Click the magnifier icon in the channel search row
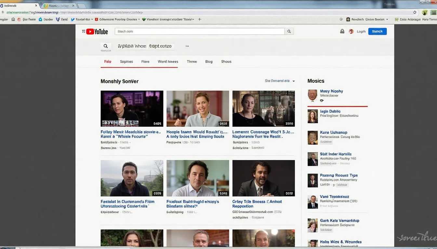The image size is (437, 249). point(106,46)
